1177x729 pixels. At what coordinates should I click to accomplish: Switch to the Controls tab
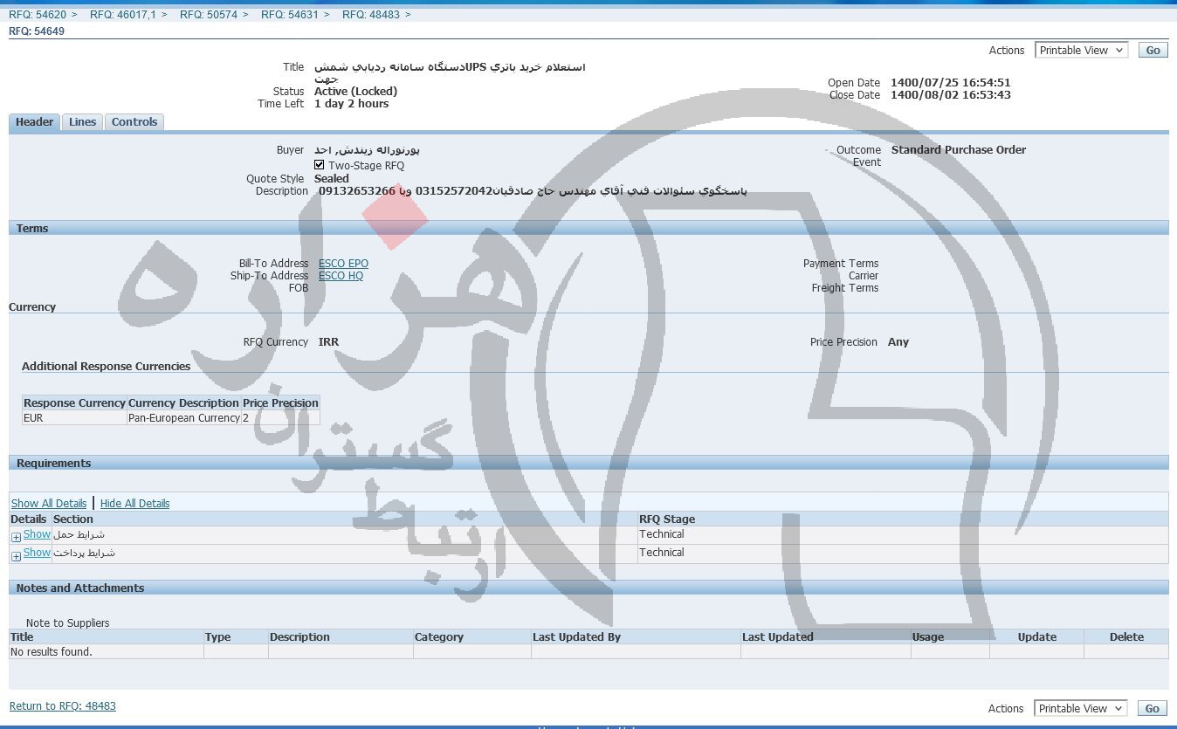point(134,122)
